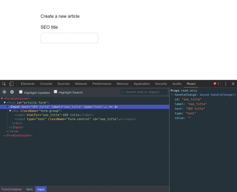Open React devtools settings gear
The image size is (237, 192).
point(12,92)
